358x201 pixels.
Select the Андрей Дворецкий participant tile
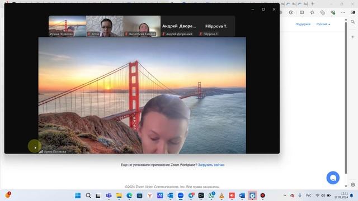coord(179,26)
